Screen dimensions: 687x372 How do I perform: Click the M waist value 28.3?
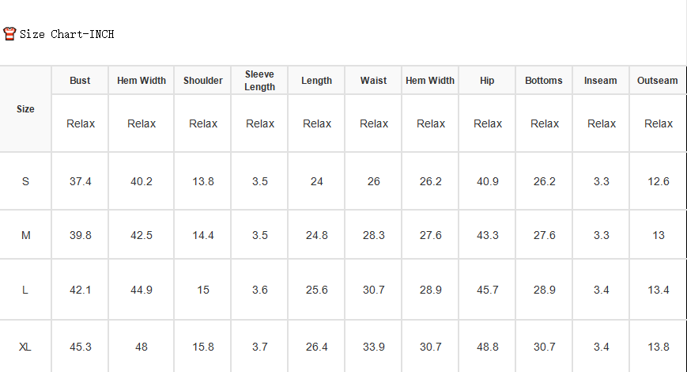click(x=374, y=235)
